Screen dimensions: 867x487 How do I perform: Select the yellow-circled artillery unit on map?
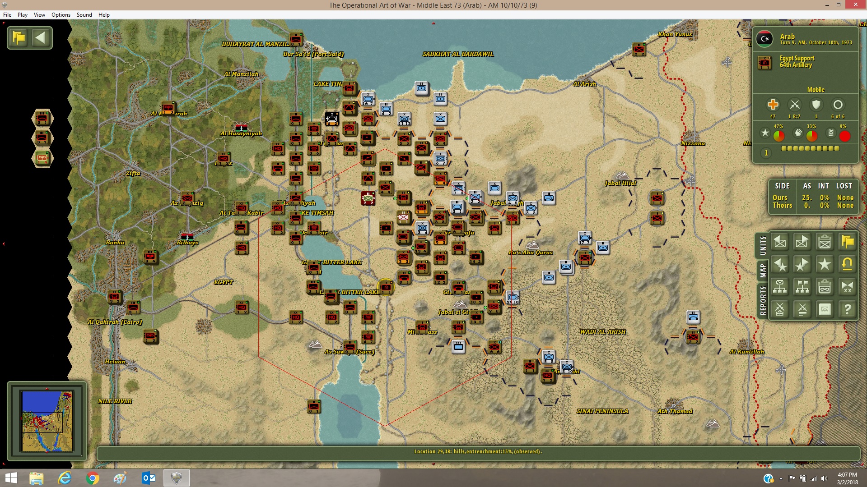coord(386,287)
